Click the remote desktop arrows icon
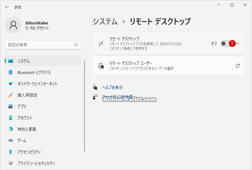This screenshot has width=252, height=170. tap(101, 43)
